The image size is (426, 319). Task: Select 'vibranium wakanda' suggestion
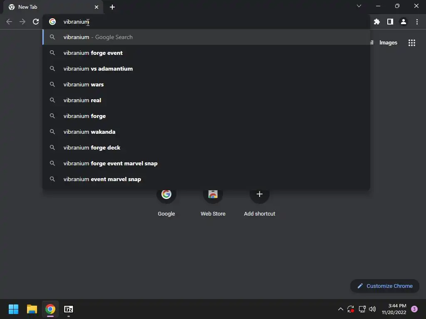pos(206,132)
